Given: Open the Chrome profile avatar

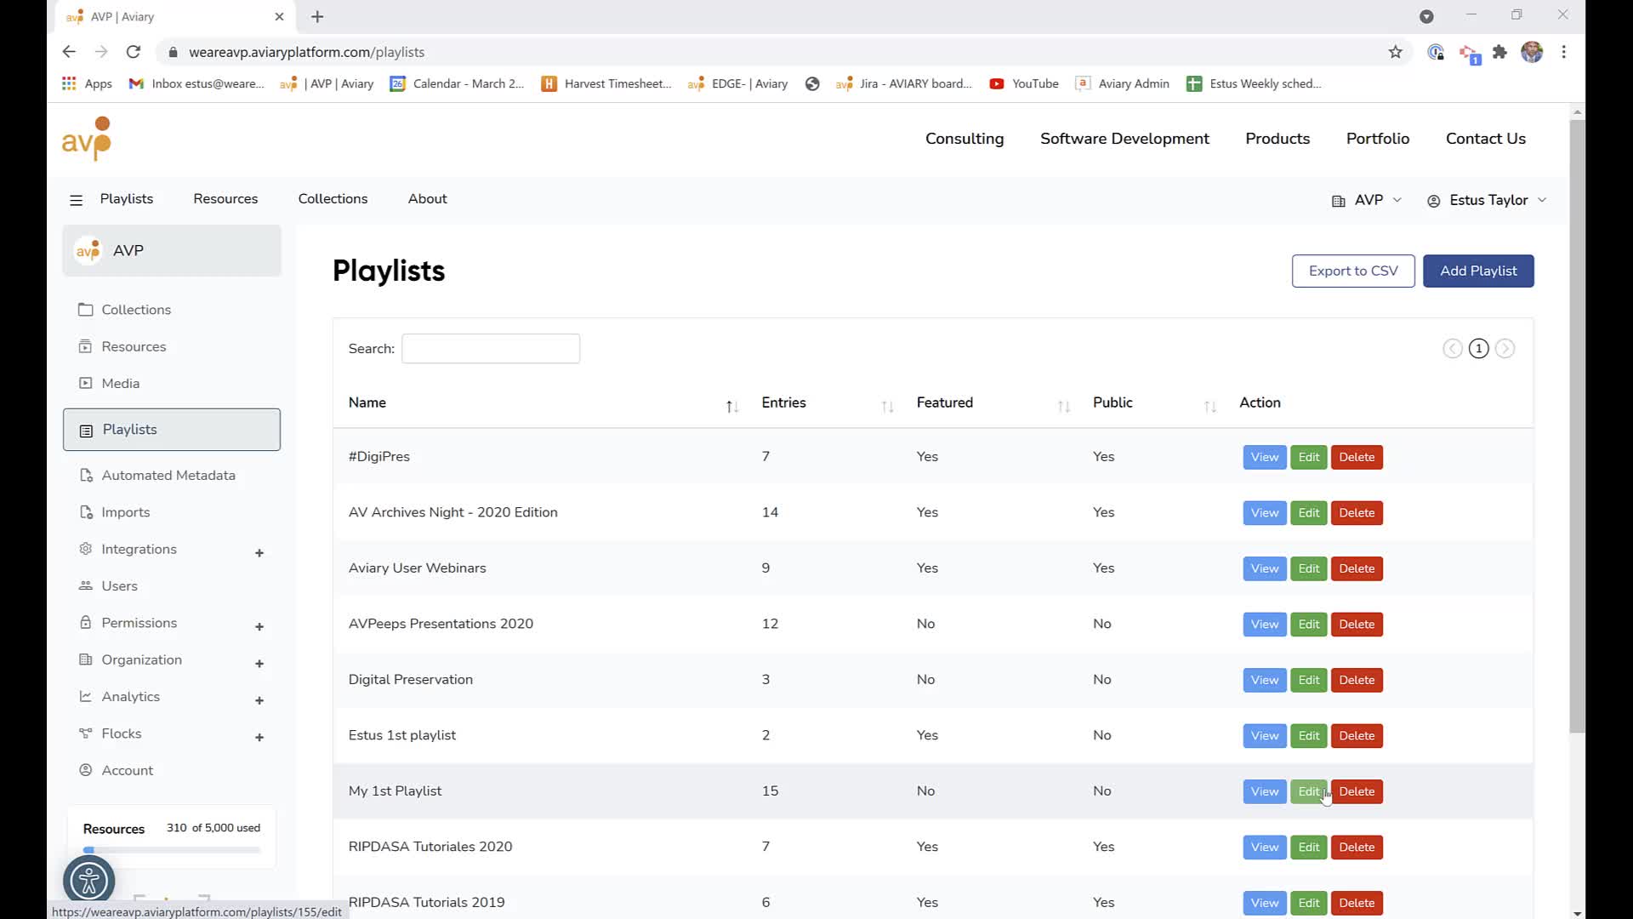Looking at the screenshot, I should pos(1532,52).
